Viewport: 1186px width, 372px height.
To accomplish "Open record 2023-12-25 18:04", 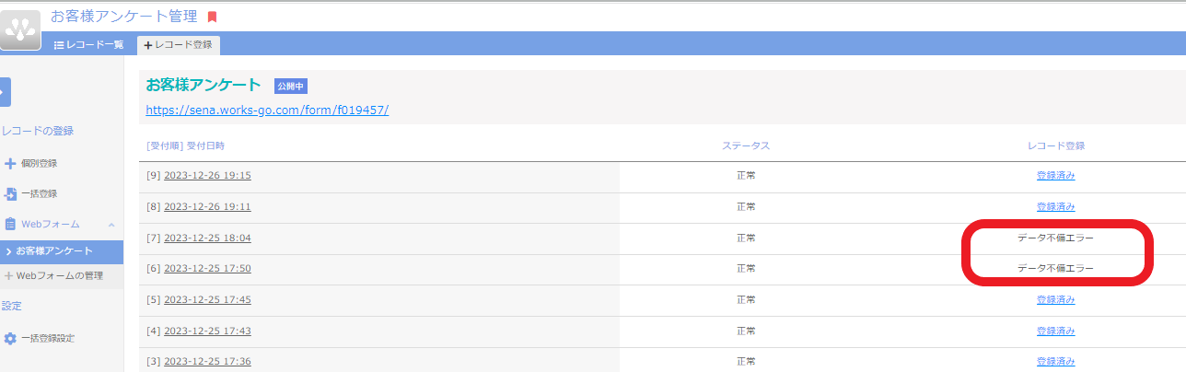I will [207, 238].
